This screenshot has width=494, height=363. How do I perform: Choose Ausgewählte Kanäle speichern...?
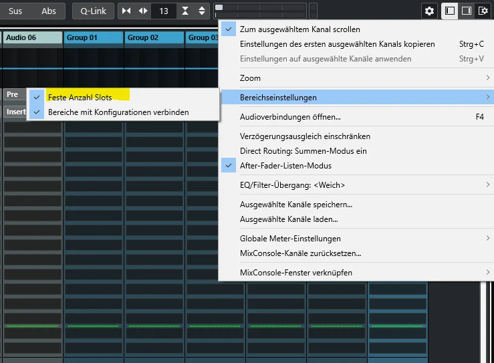click(356, 205)
